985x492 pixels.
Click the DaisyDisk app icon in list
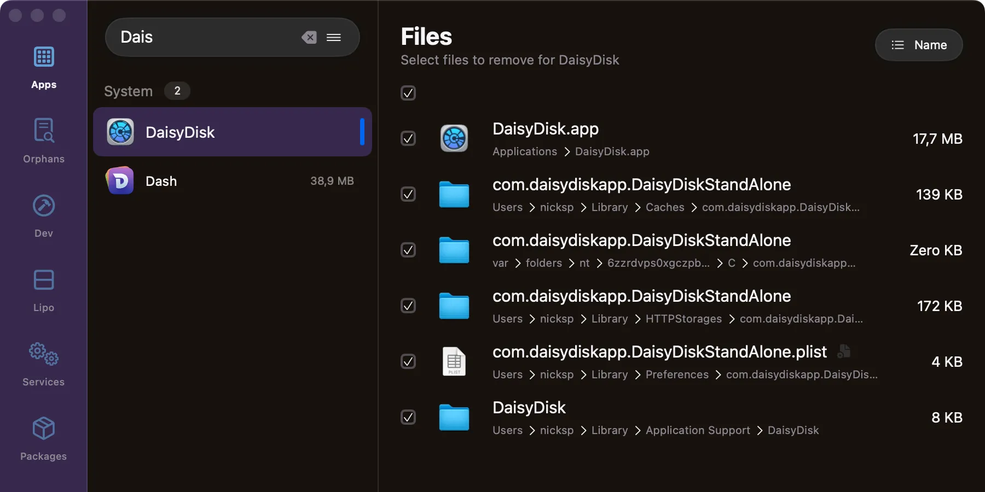(x=120, y=132)
